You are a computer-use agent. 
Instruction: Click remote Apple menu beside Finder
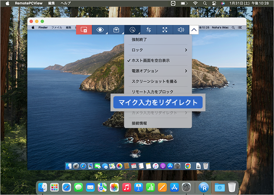[x=33, y=27]
